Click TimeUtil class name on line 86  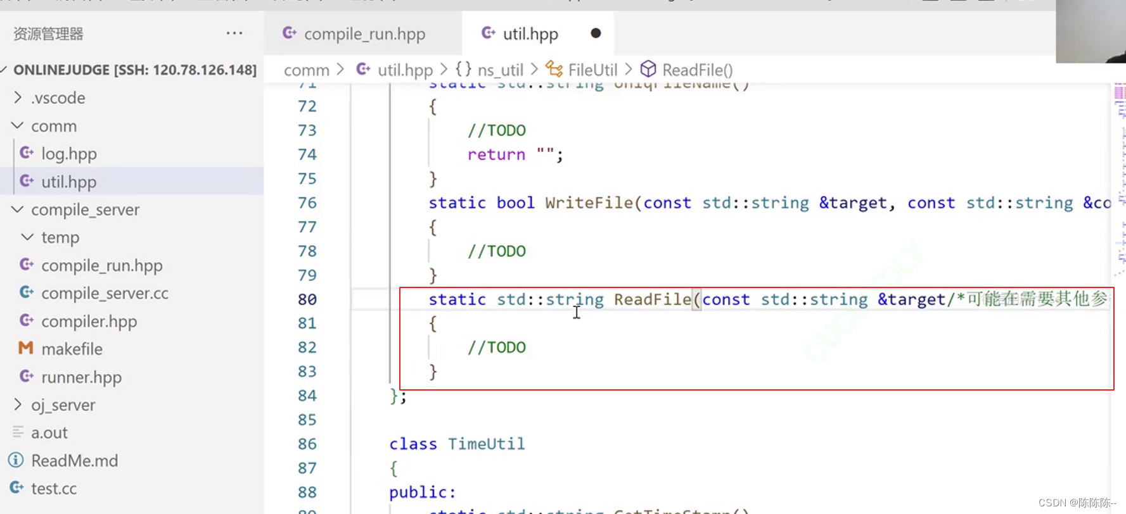(x=487, y=444)
